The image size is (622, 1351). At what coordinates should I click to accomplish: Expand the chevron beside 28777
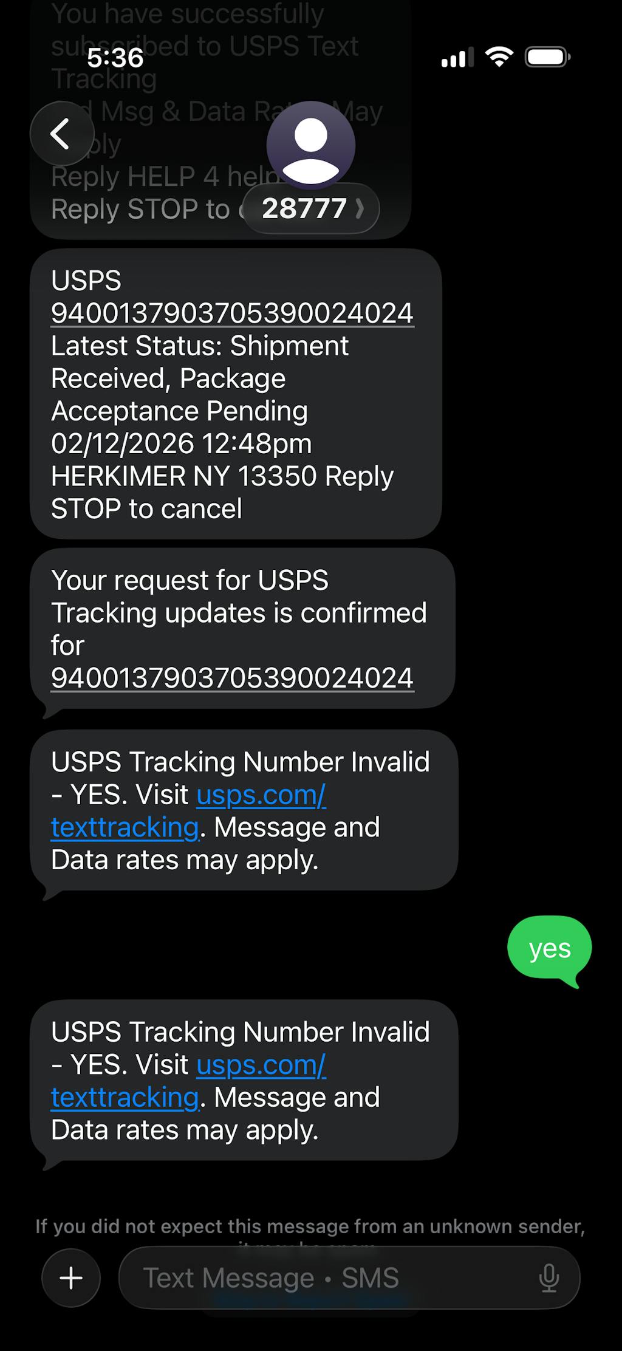[x=360, y=209]
